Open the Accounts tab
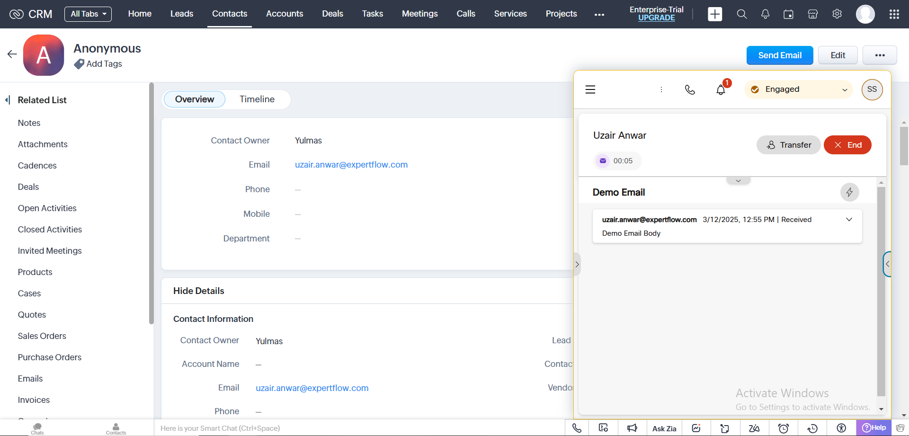This screenshot has width=909, height=436. click(x=284, y=14)
